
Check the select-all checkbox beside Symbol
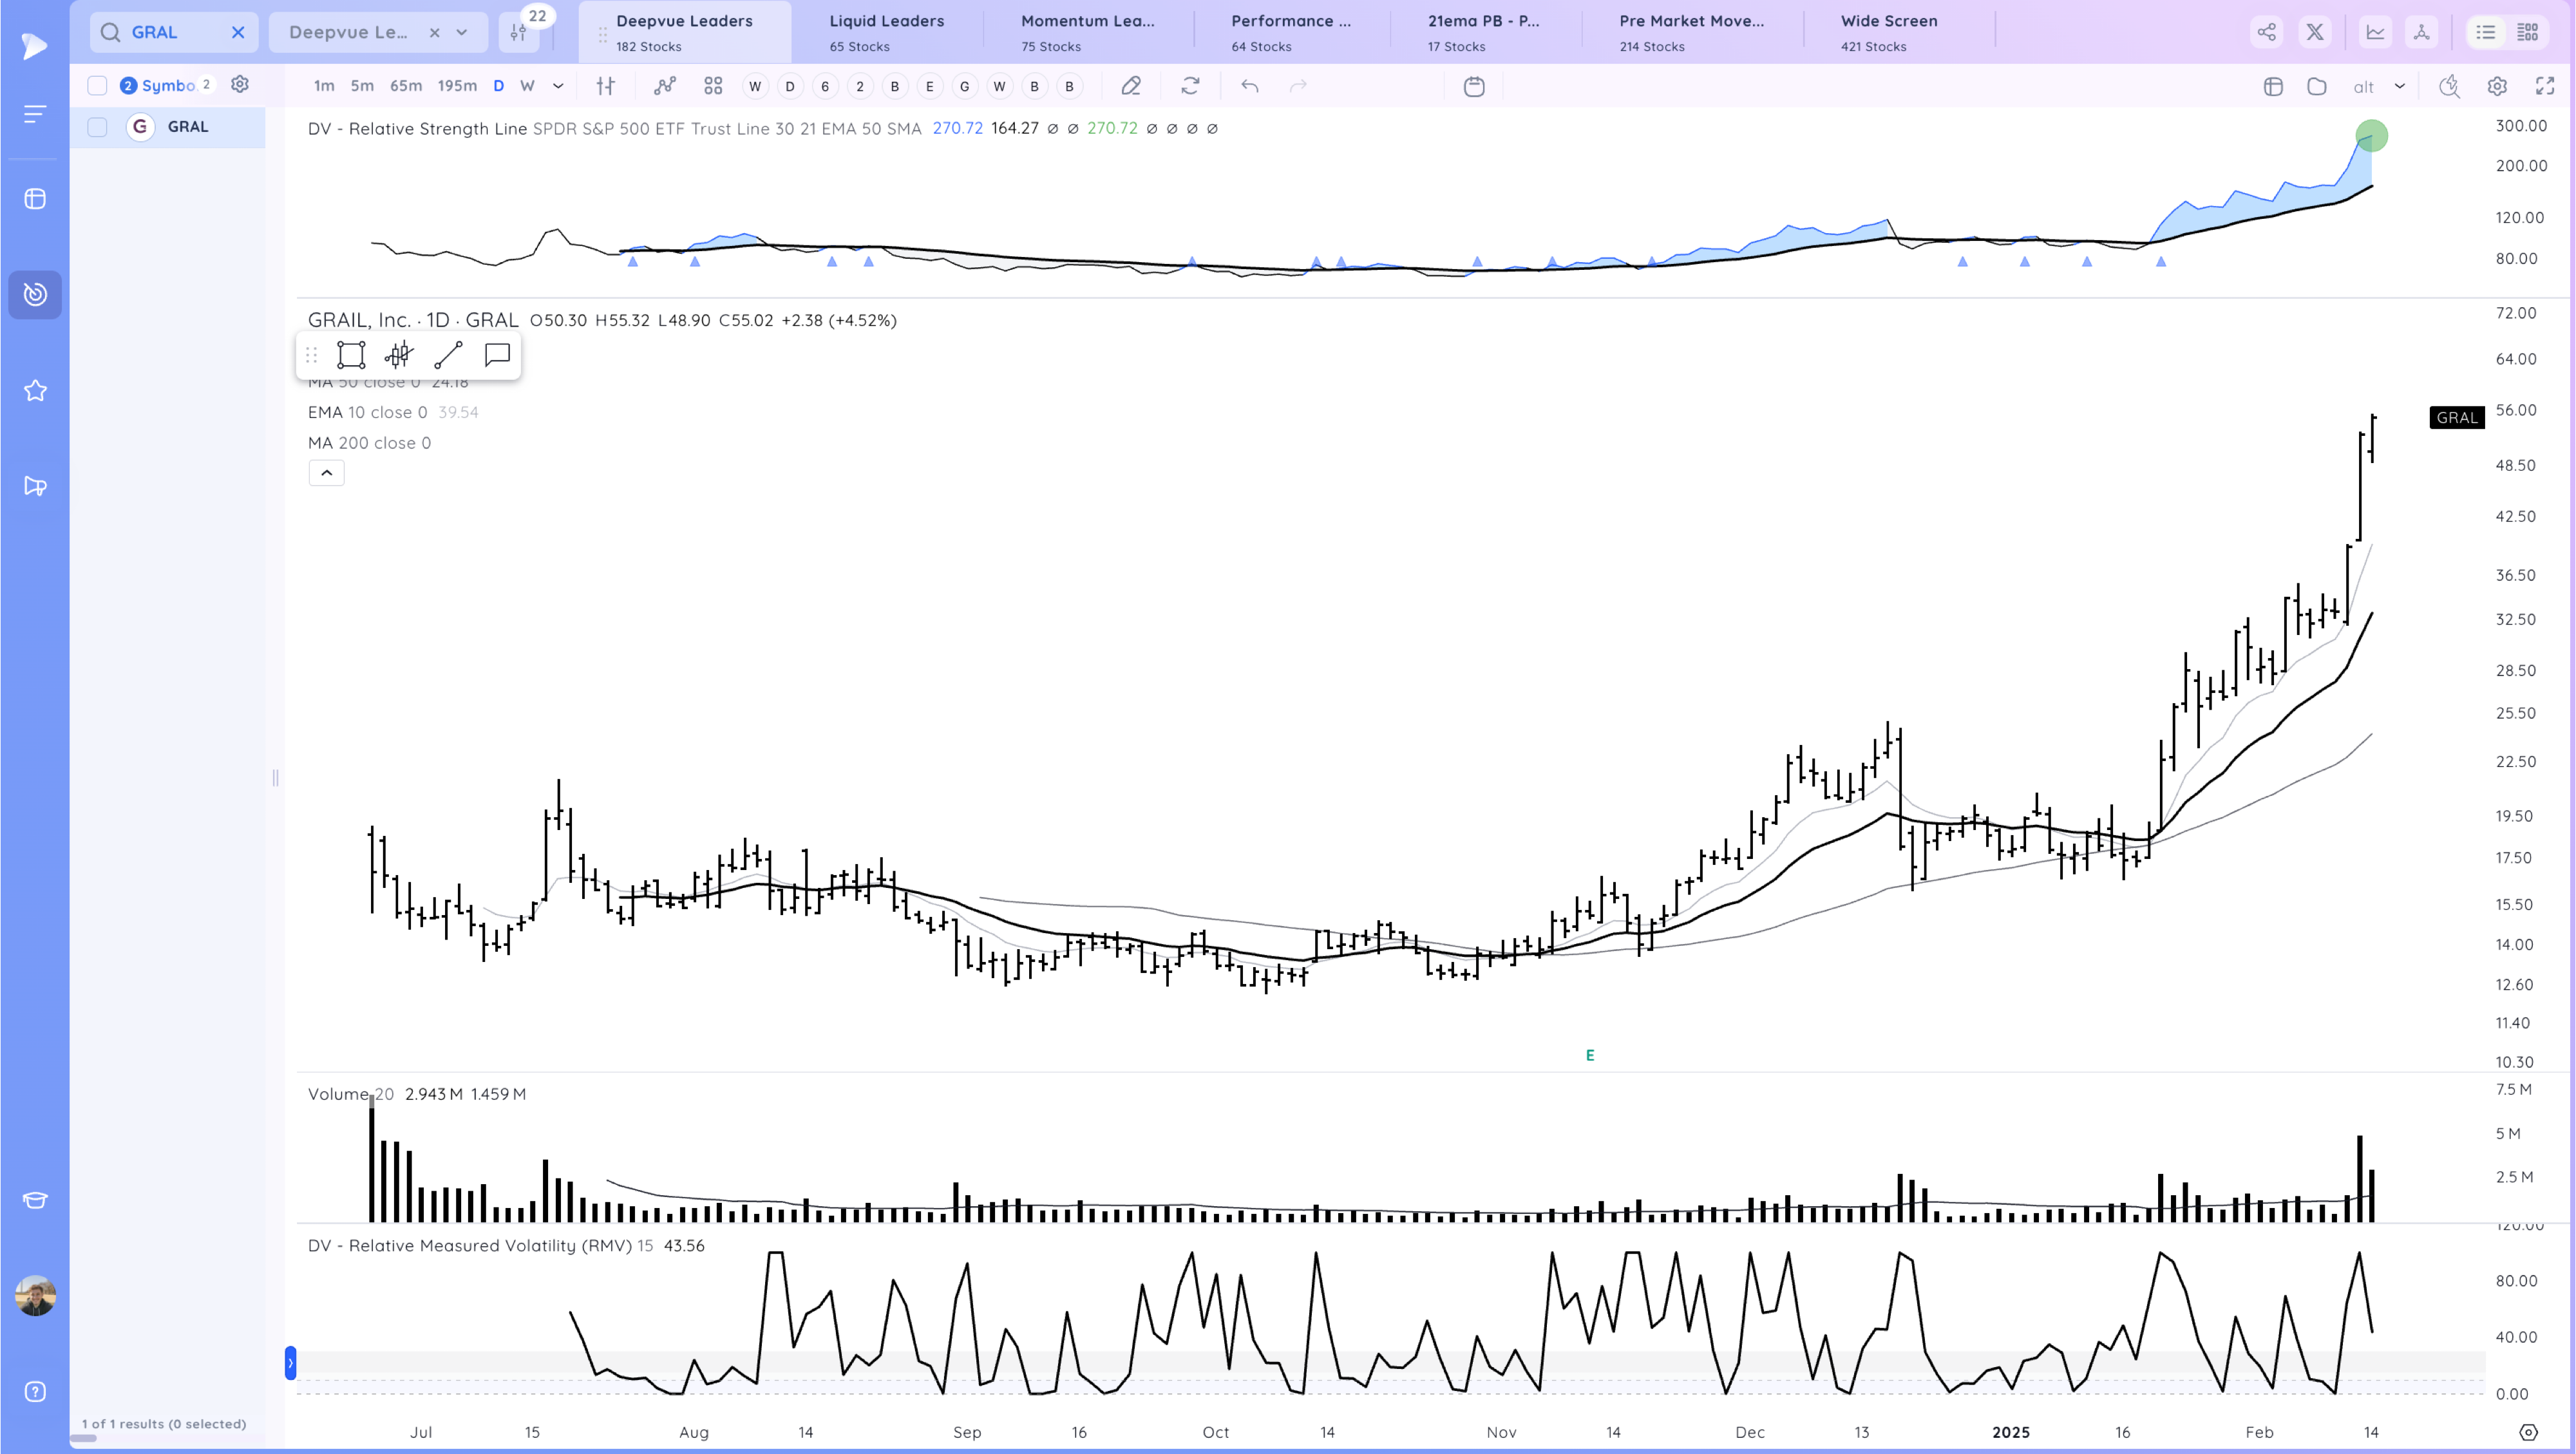[x=97, y=85]
